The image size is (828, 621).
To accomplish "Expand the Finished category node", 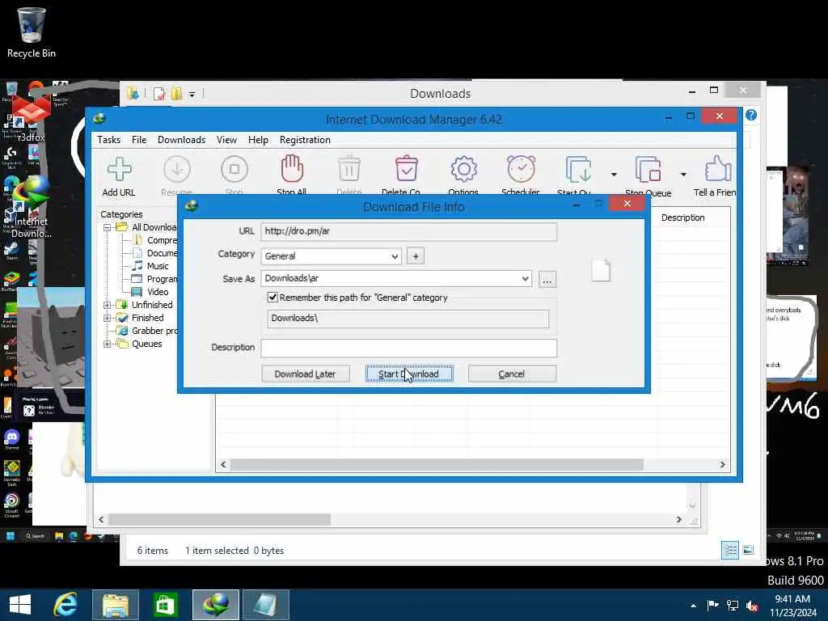I will 108,318.
